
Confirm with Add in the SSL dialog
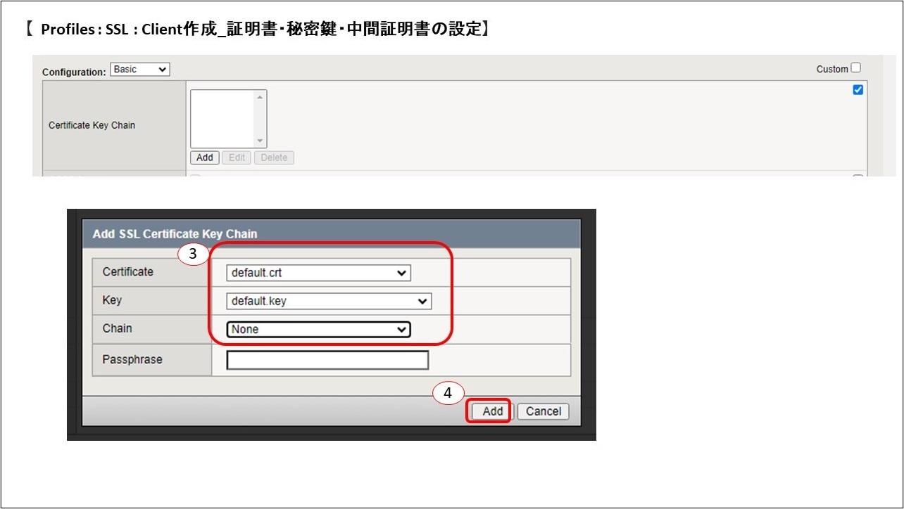point(492,411)
